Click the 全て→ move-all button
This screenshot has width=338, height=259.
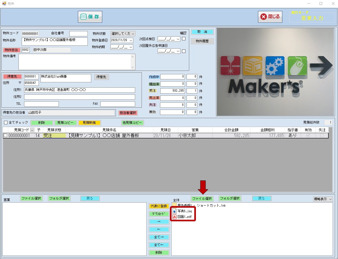click(159, 237)
